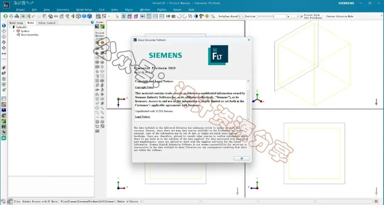Click the scroll-down arrow in the notices box
The width and height of the screenshot is (384, 205).
point(248,119)
